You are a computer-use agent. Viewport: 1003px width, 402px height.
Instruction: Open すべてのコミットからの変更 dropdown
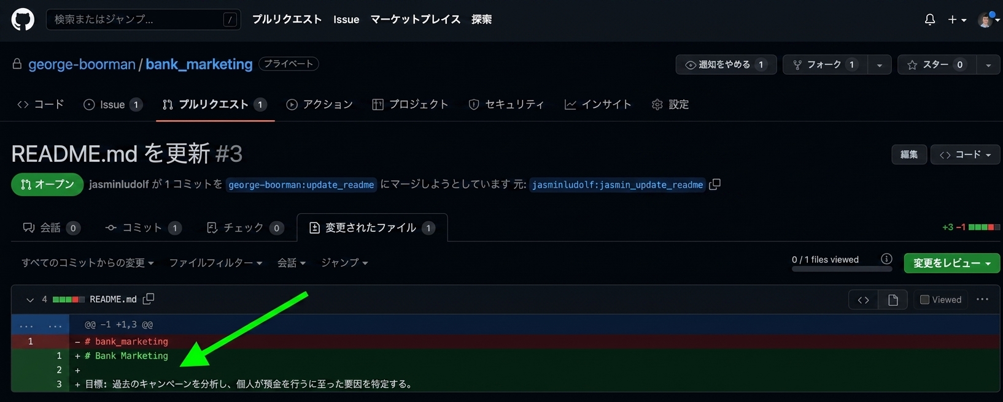(x=88, y=263)
